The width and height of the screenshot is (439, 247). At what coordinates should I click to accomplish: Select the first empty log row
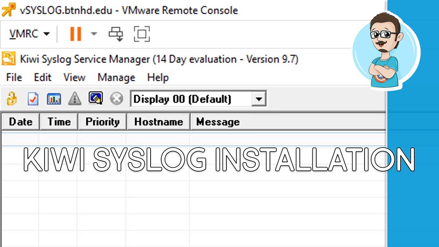pyautogui.click(x=192, y=139)
